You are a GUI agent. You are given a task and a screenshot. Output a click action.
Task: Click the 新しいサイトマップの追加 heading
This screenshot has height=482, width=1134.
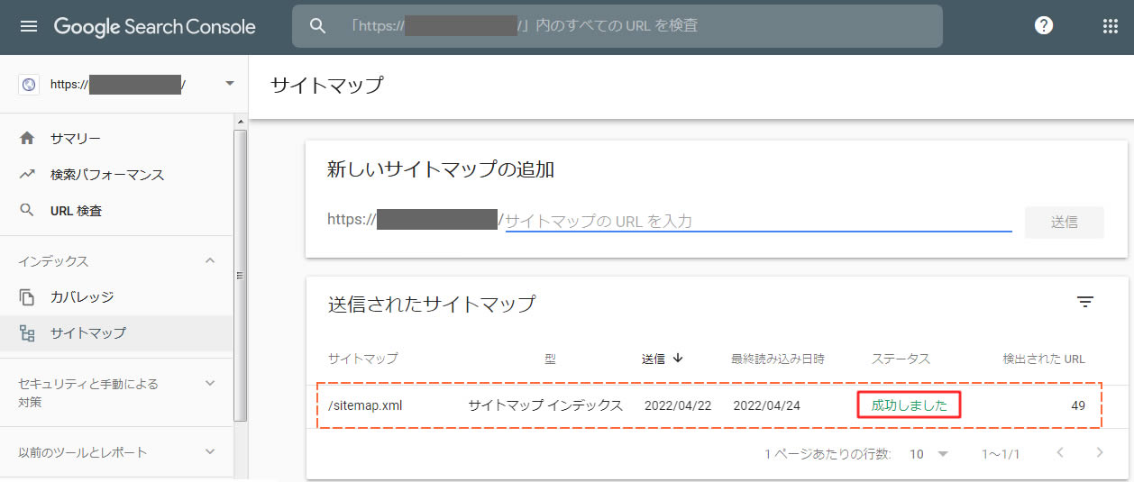tap(441, 168)
